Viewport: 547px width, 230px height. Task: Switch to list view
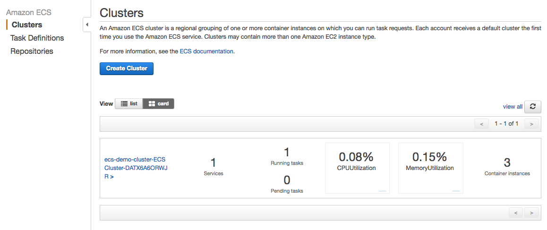[129, 103]
